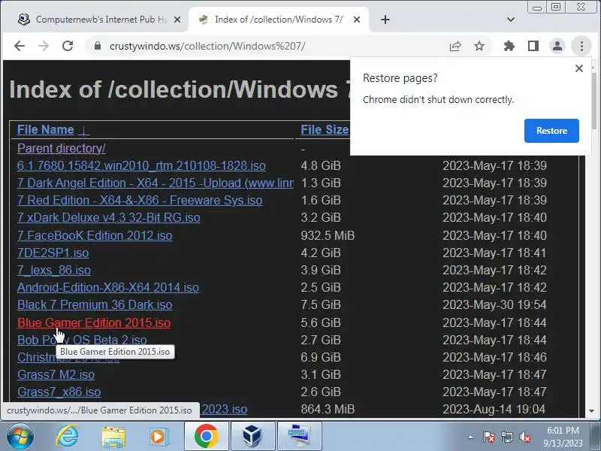Image resolution: width=601 pixels, height=451 pixels.
Task: Click the Chrome taskbar icon
Action: coord(206,436)
